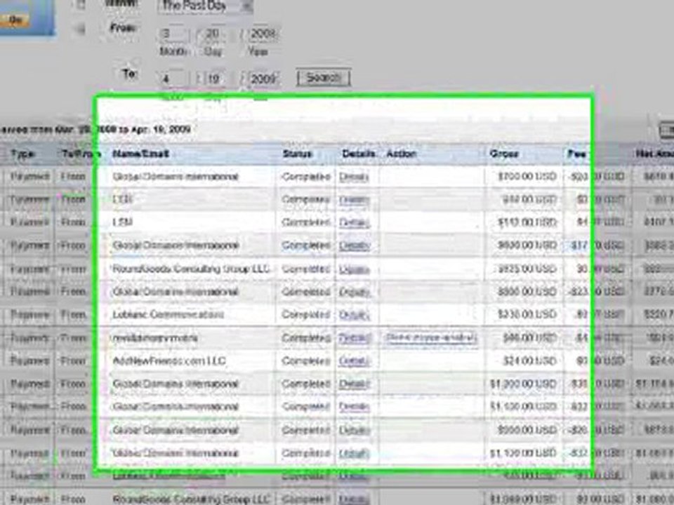Click the 'AddNewFriends.com LLC' name
The image size is (674, 505).
tap(169, 361)
